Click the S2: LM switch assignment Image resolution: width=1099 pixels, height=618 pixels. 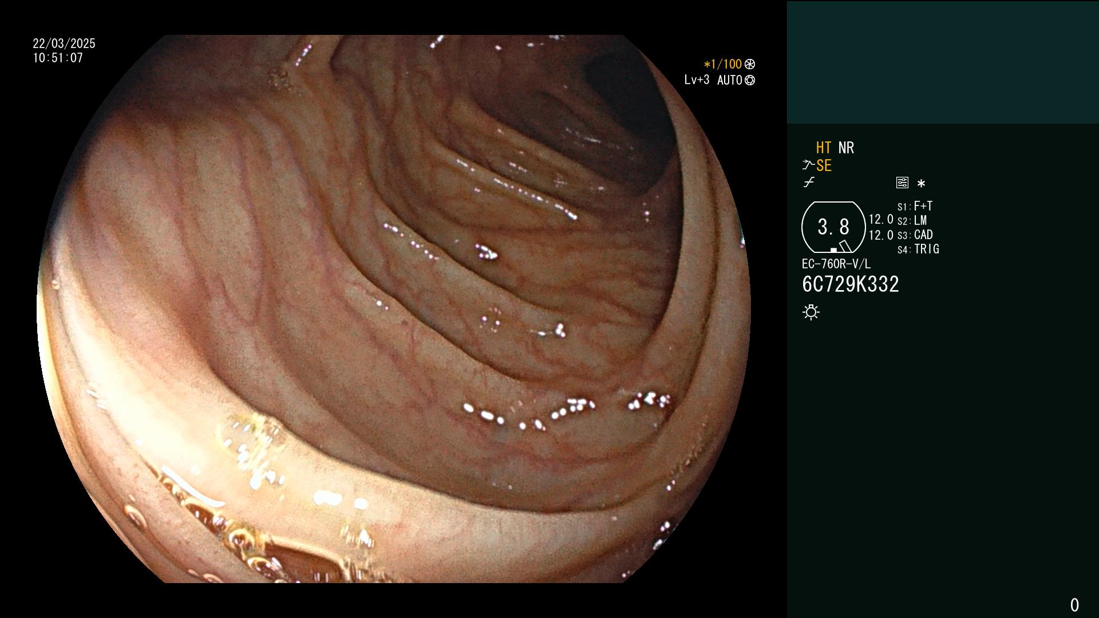[x=912, y=220]
